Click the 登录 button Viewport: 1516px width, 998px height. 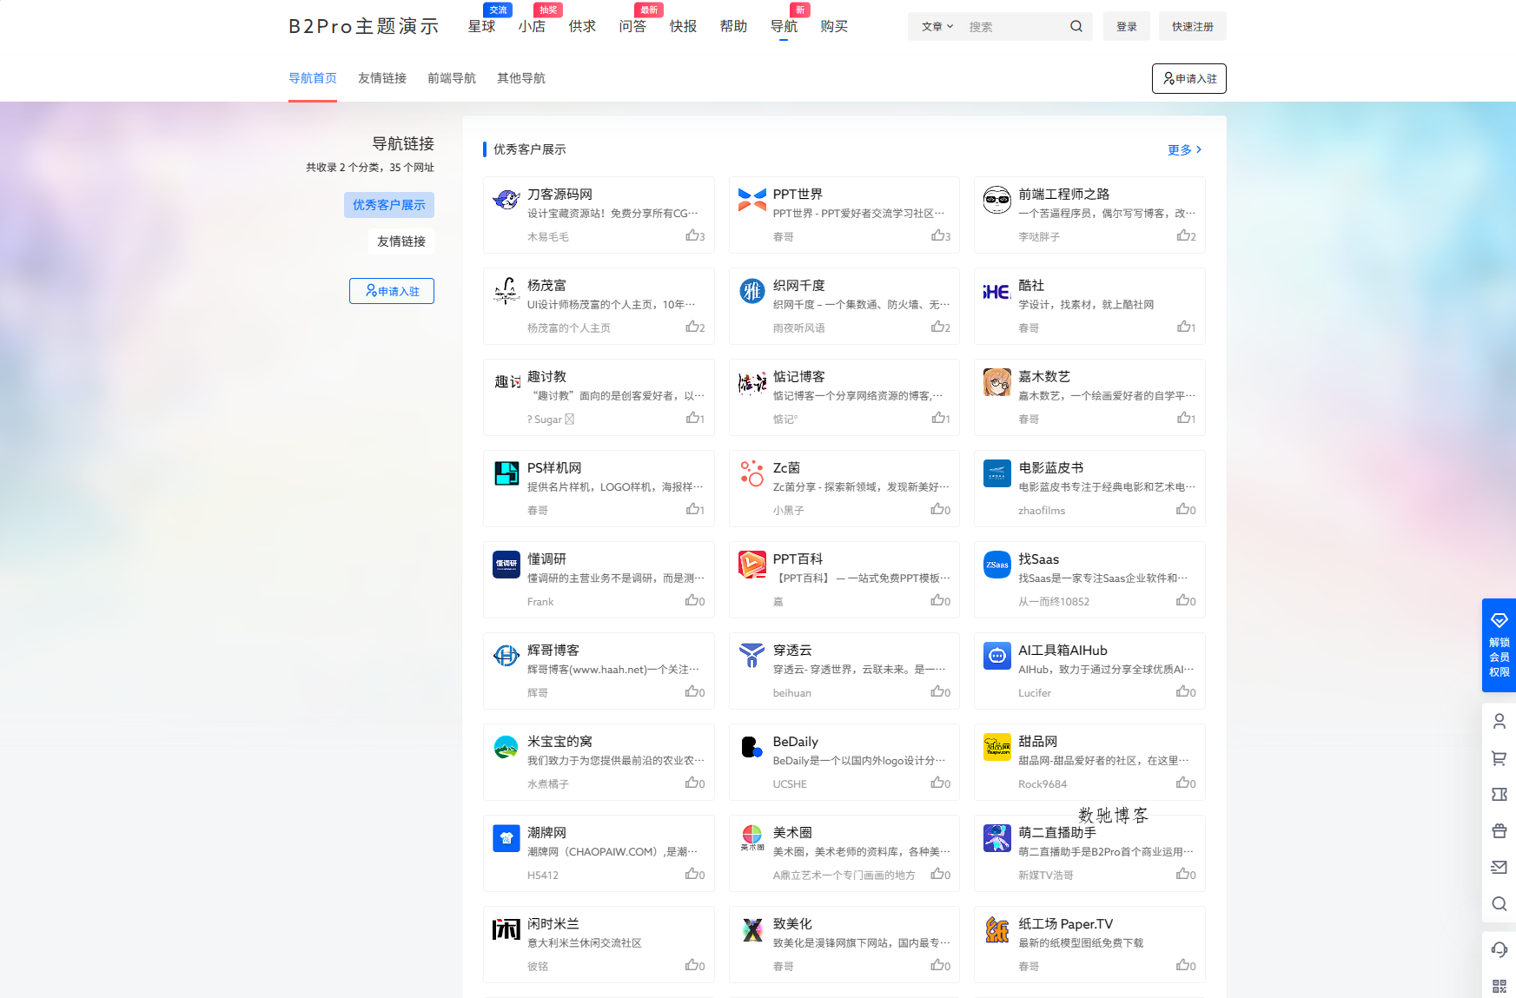click(x=1127, y=26)
